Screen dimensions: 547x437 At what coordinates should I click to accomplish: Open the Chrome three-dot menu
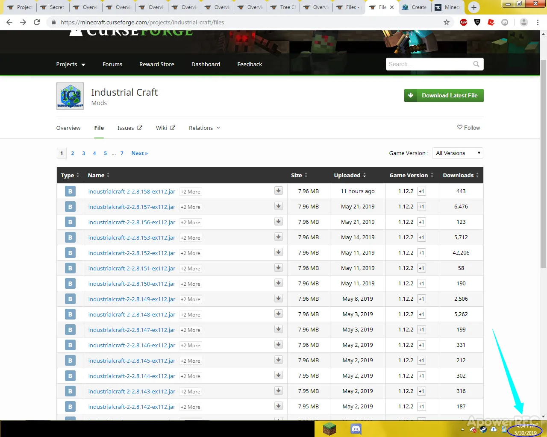click(538, 22)
